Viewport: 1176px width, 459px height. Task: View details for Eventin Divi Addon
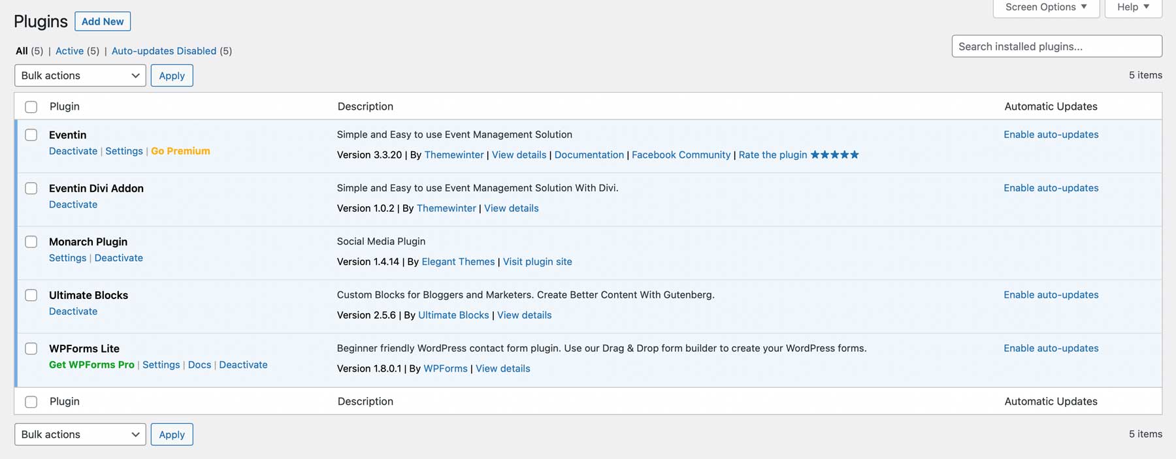[x=512, y=208]
